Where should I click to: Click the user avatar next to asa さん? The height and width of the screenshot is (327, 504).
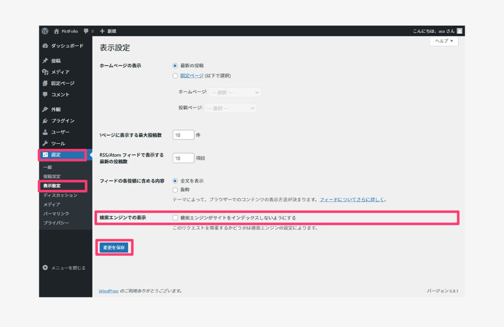tap(459, 31)
